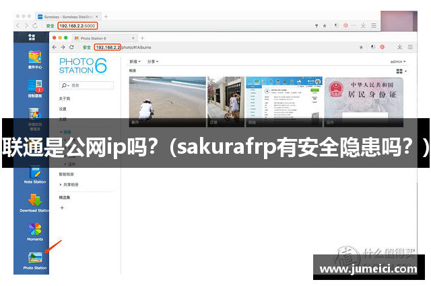The width and height of the screenshot is (431, 286).
Task: Click red round extension icon in Photo Station browser
Action: pyautogui.click(x=382, y=47)
